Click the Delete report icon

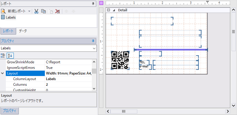[57, 11]
